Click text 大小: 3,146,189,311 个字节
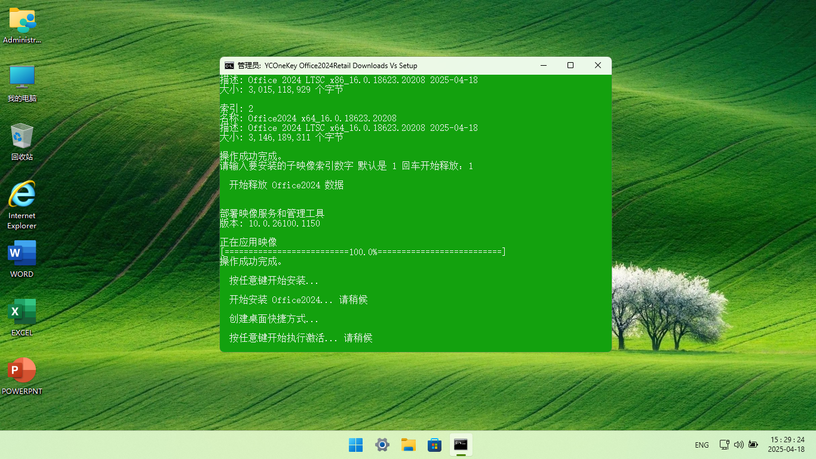Screen dimensions: 816x459 point(282,137)
